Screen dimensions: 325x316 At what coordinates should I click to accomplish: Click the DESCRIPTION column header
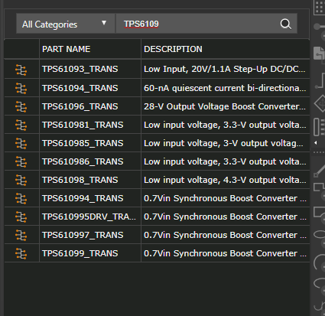tap(173, 49)
